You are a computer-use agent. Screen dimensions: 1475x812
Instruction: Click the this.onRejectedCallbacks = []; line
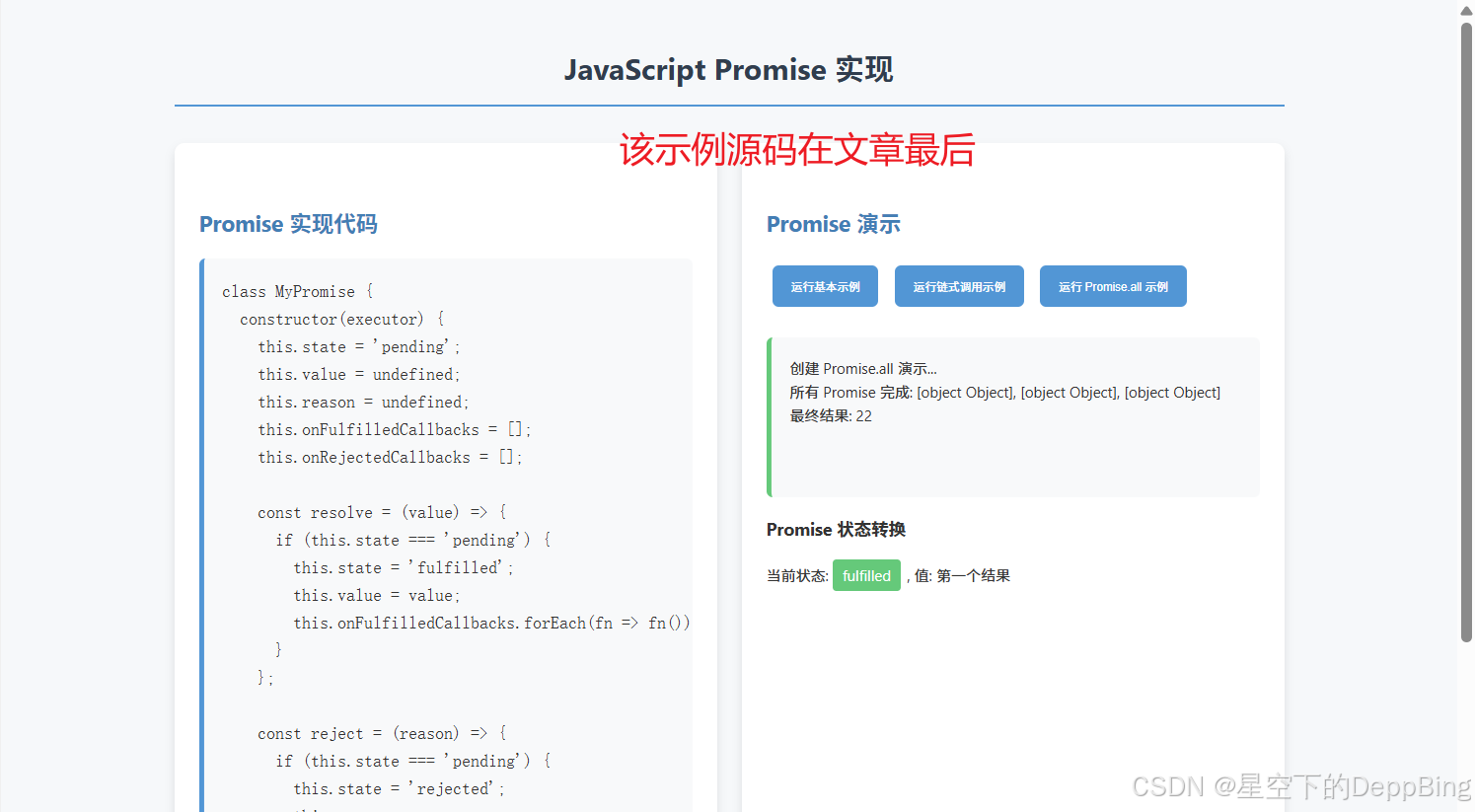pyautogui.click(x=391, y=458)
